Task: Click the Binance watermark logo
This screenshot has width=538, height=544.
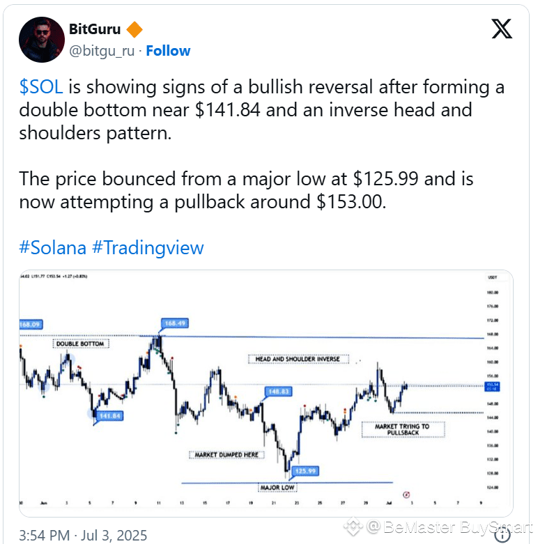Action: click(353, 527)
